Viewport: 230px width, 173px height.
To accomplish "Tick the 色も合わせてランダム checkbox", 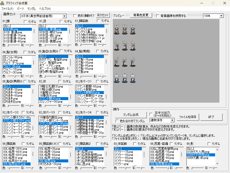I will [x=117, y=121].
